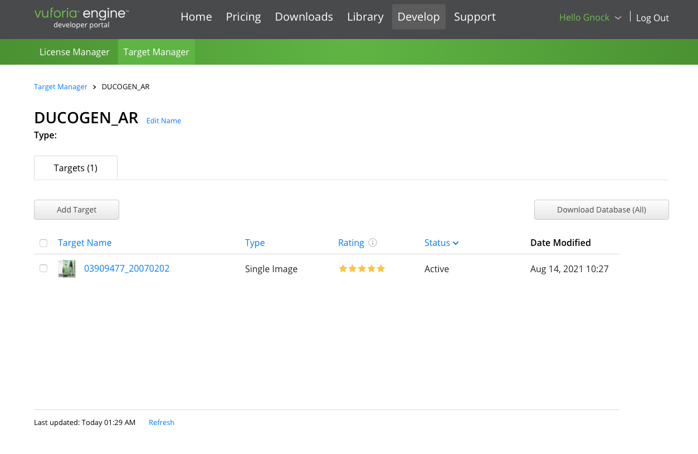
Task: Select the Develop menu item
Action: (419, 17)
